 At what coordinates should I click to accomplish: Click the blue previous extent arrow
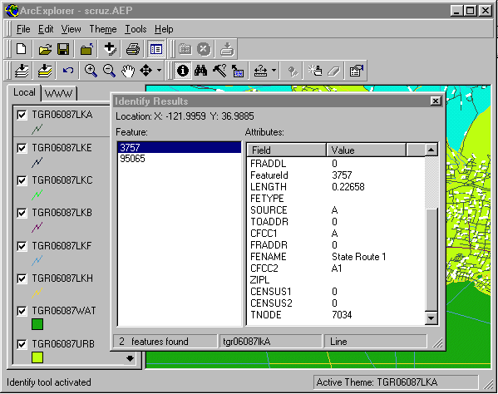(x=68, y=71)
